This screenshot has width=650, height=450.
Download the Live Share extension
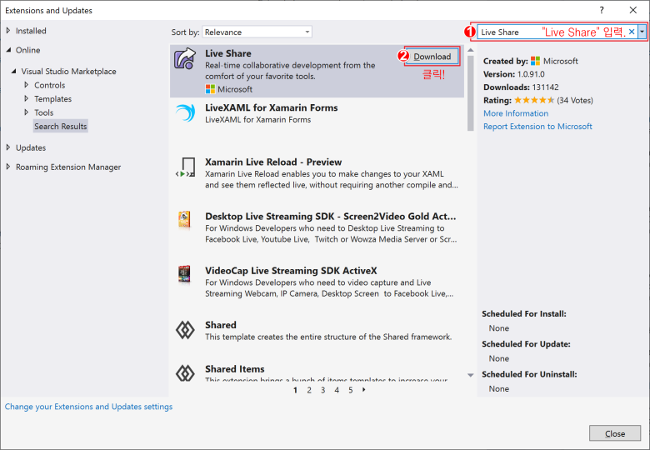click(x=432, y=57)
